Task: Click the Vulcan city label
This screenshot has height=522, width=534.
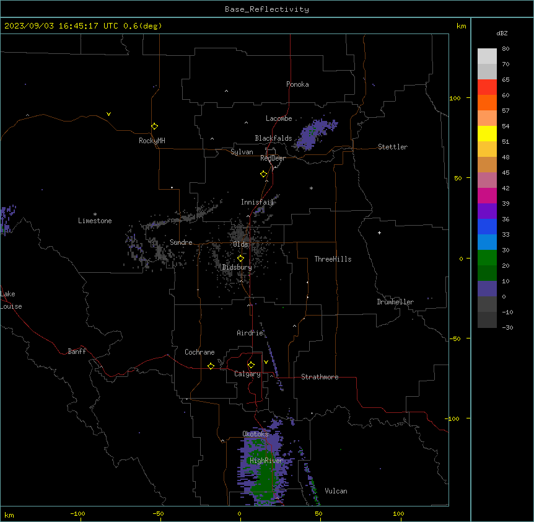Action: pos(336,491)
